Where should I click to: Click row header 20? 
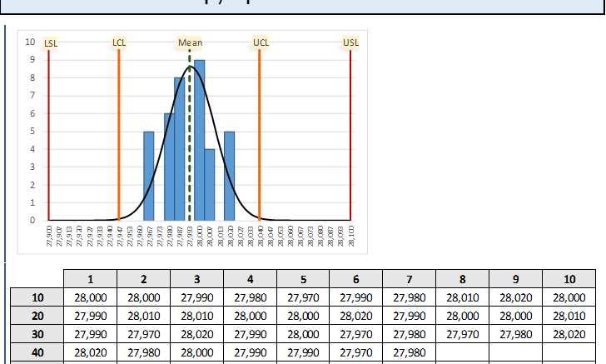37,316
